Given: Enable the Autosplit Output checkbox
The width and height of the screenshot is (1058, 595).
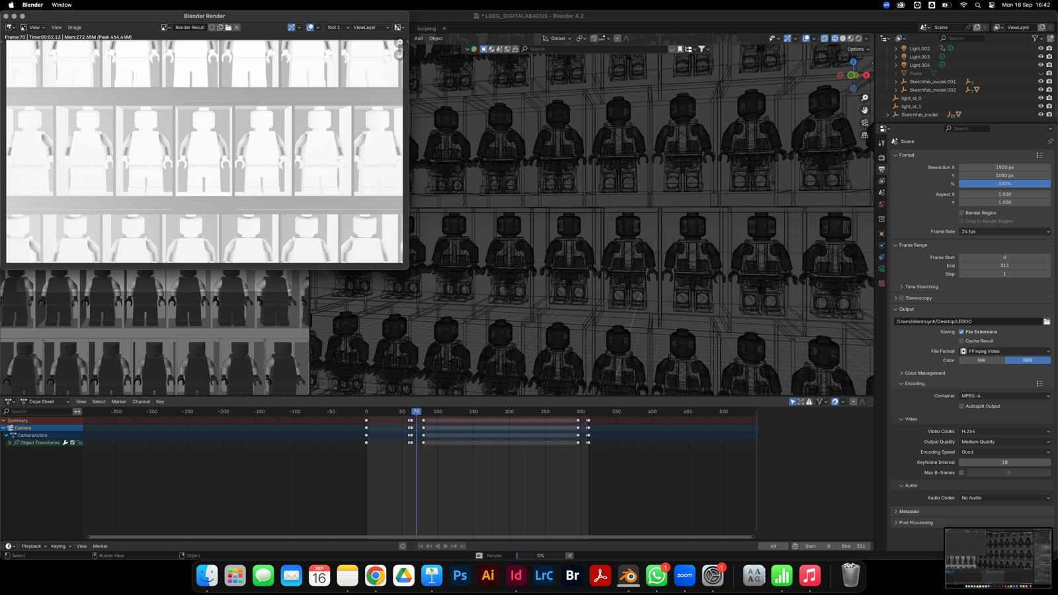Looking at the screenshot, I should 961,406.
